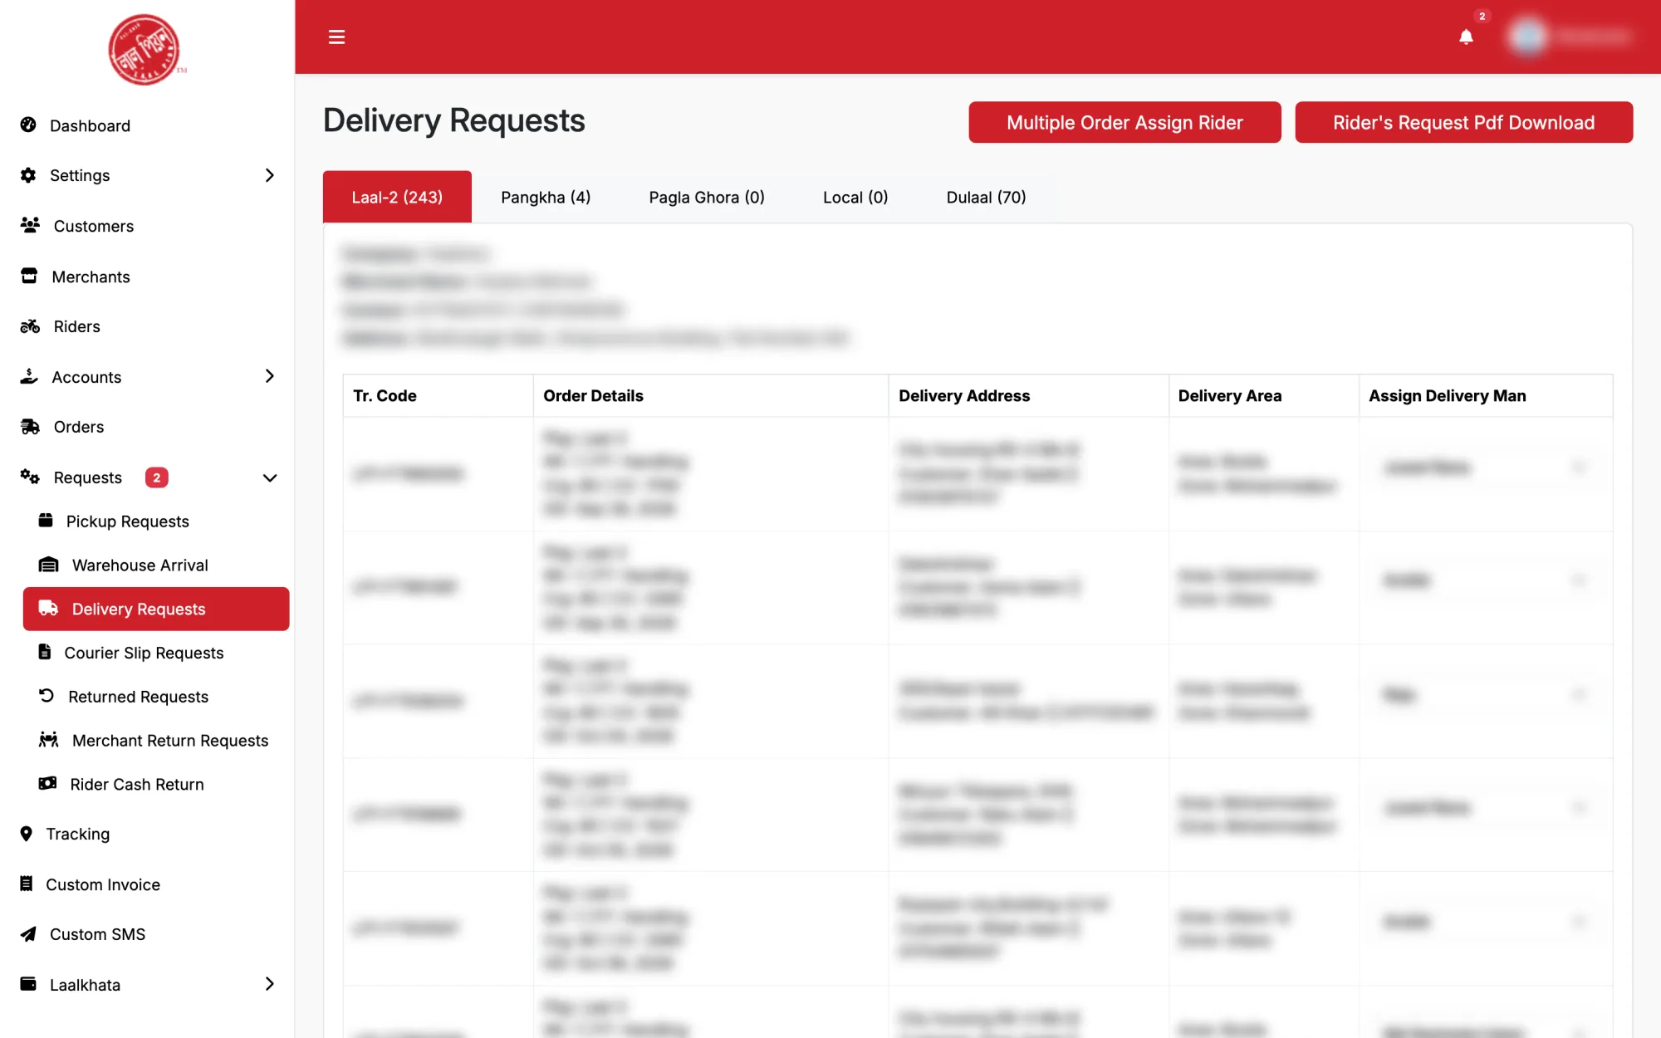This screenshot has height=1038, width=1661.
Task: Open second row's Assign Delivery Man dropdown
Action: tap(1486, 580)
